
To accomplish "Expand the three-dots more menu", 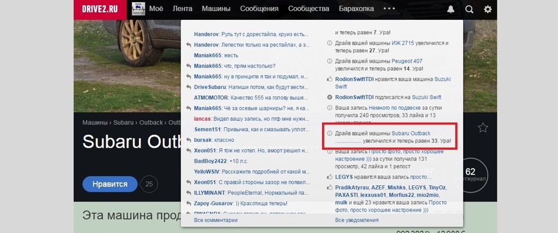I will point(389,9).
